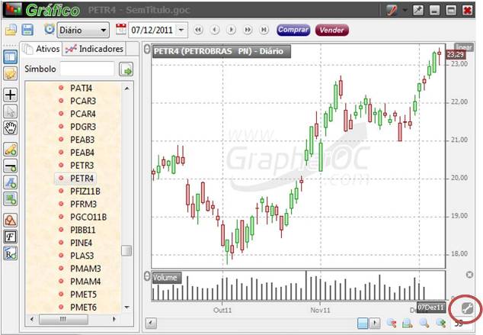Select the regression tool icon
This screenshot has height=335, width=483.
[10, 253]
